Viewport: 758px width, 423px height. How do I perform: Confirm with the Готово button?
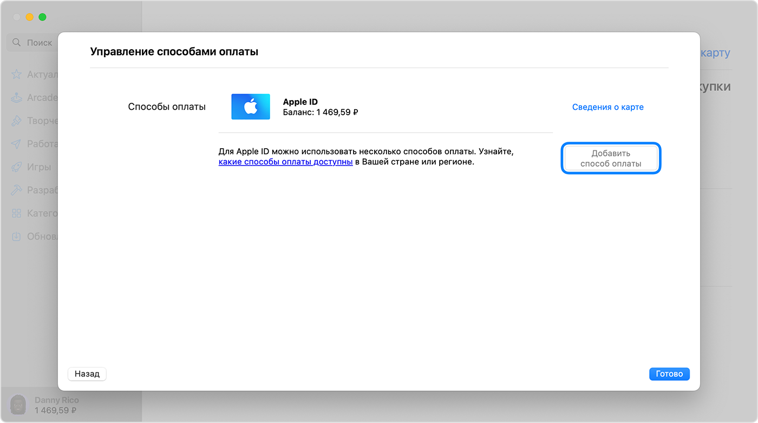(669, 374)
